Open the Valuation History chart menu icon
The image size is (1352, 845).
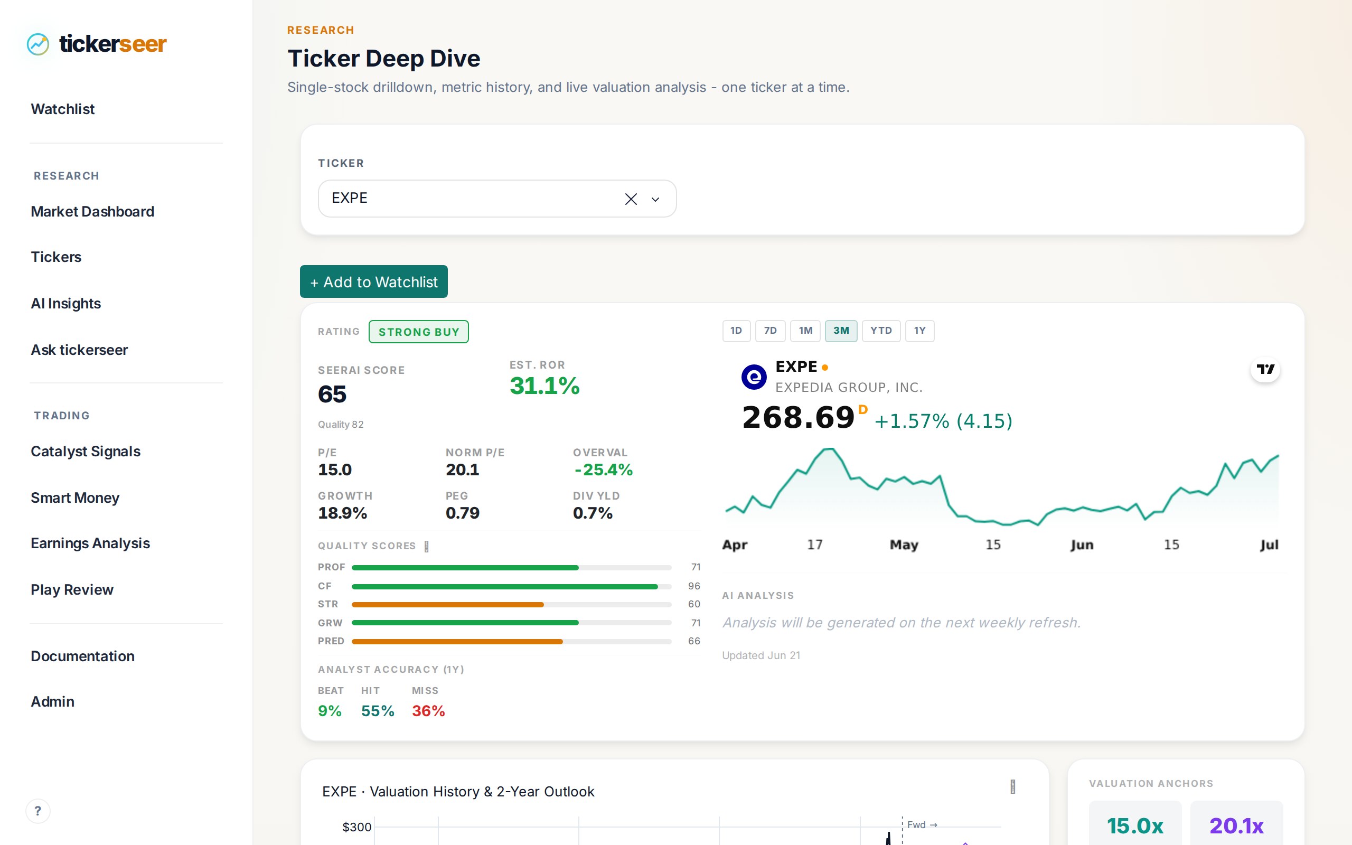click(x=1013, y=786)
